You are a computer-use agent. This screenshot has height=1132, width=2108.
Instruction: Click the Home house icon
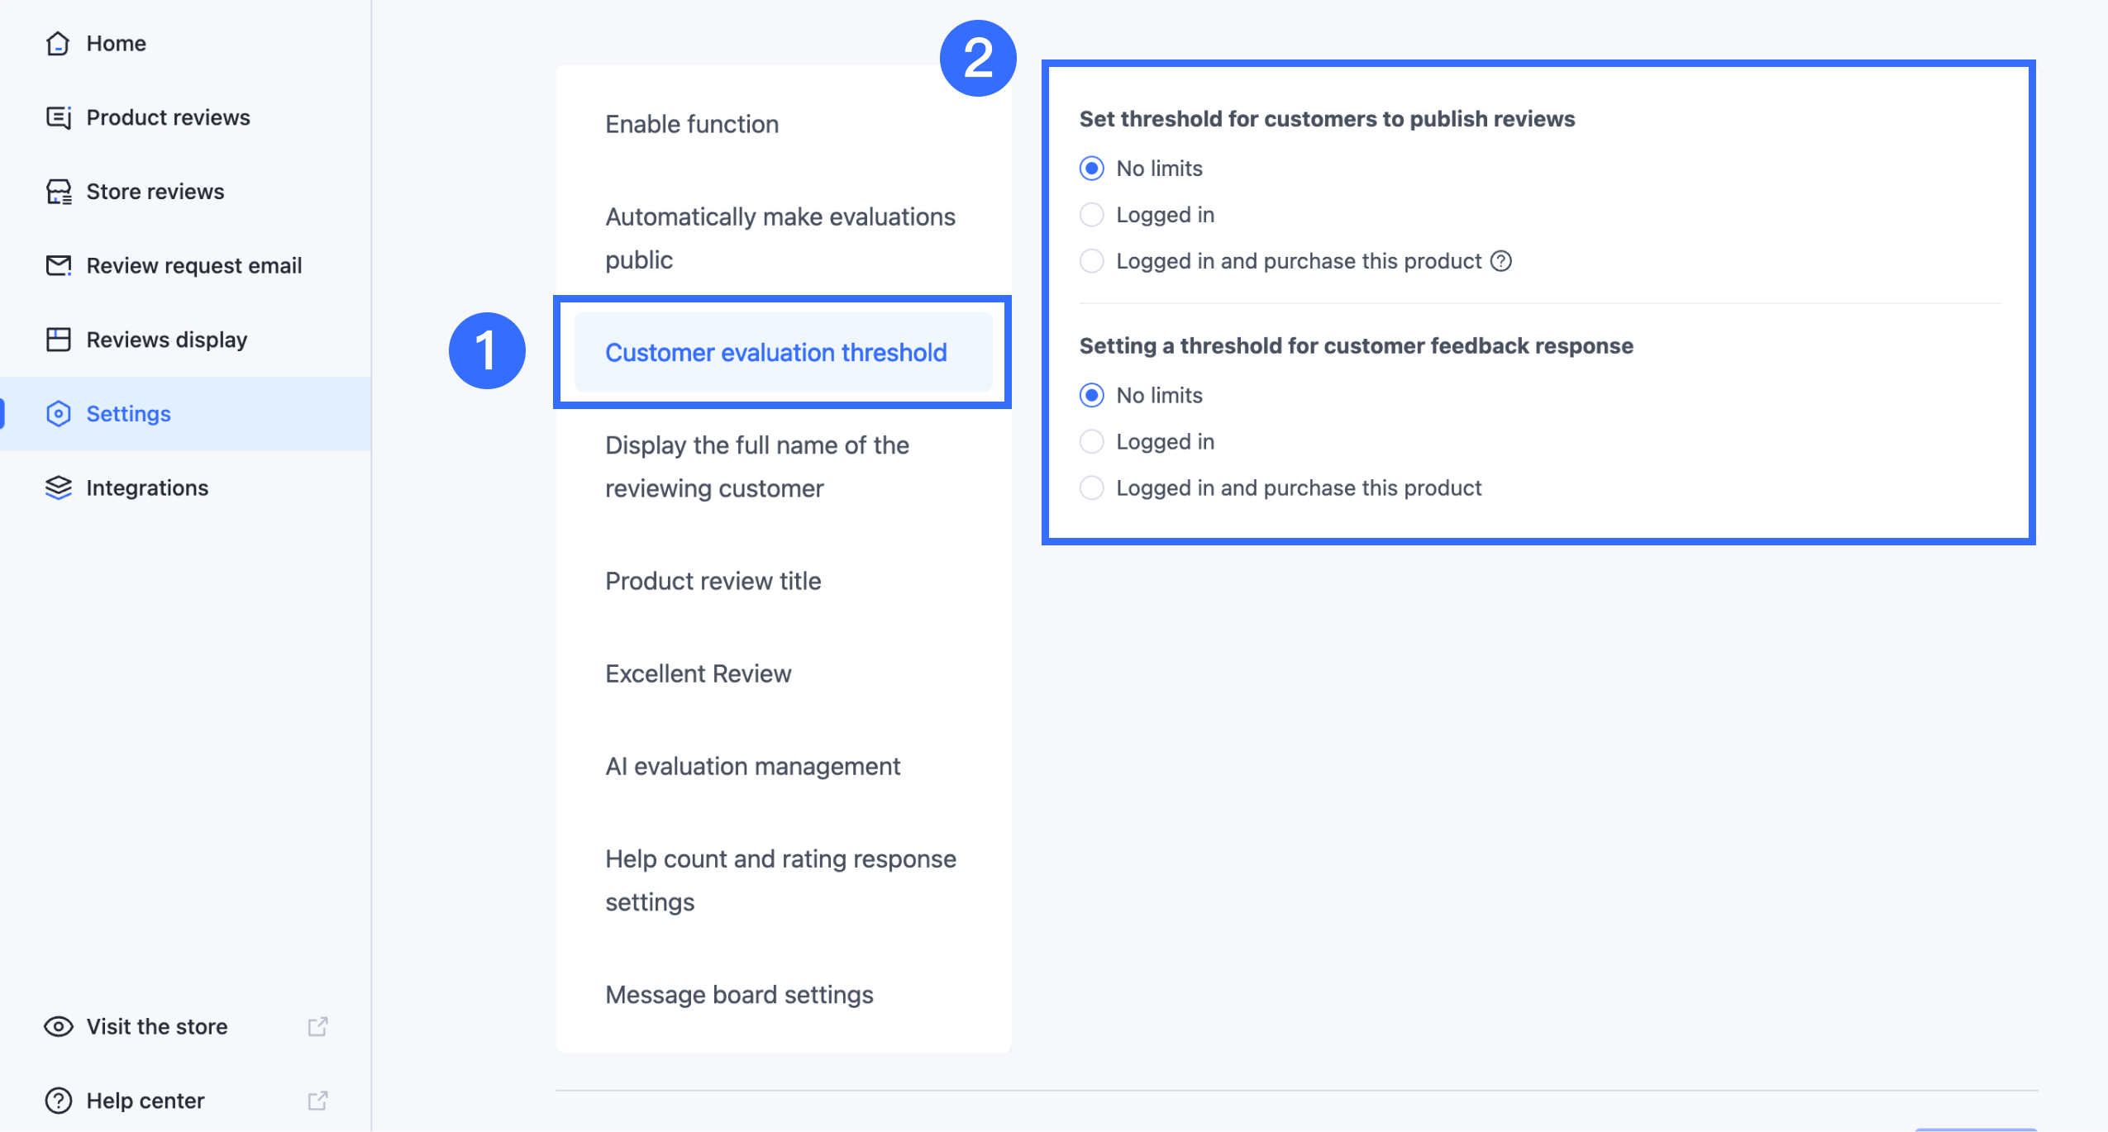58,43
